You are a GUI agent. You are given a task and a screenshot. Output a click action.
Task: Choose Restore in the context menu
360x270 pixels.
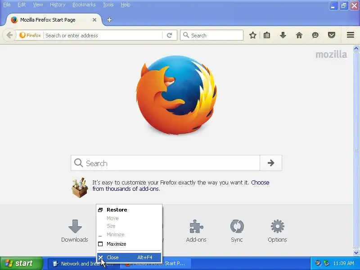click(129, 210)
